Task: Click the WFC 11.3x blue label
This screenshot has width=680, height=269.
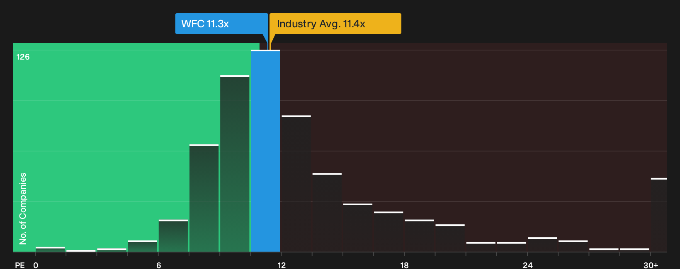Action: [x=221, y=24]
